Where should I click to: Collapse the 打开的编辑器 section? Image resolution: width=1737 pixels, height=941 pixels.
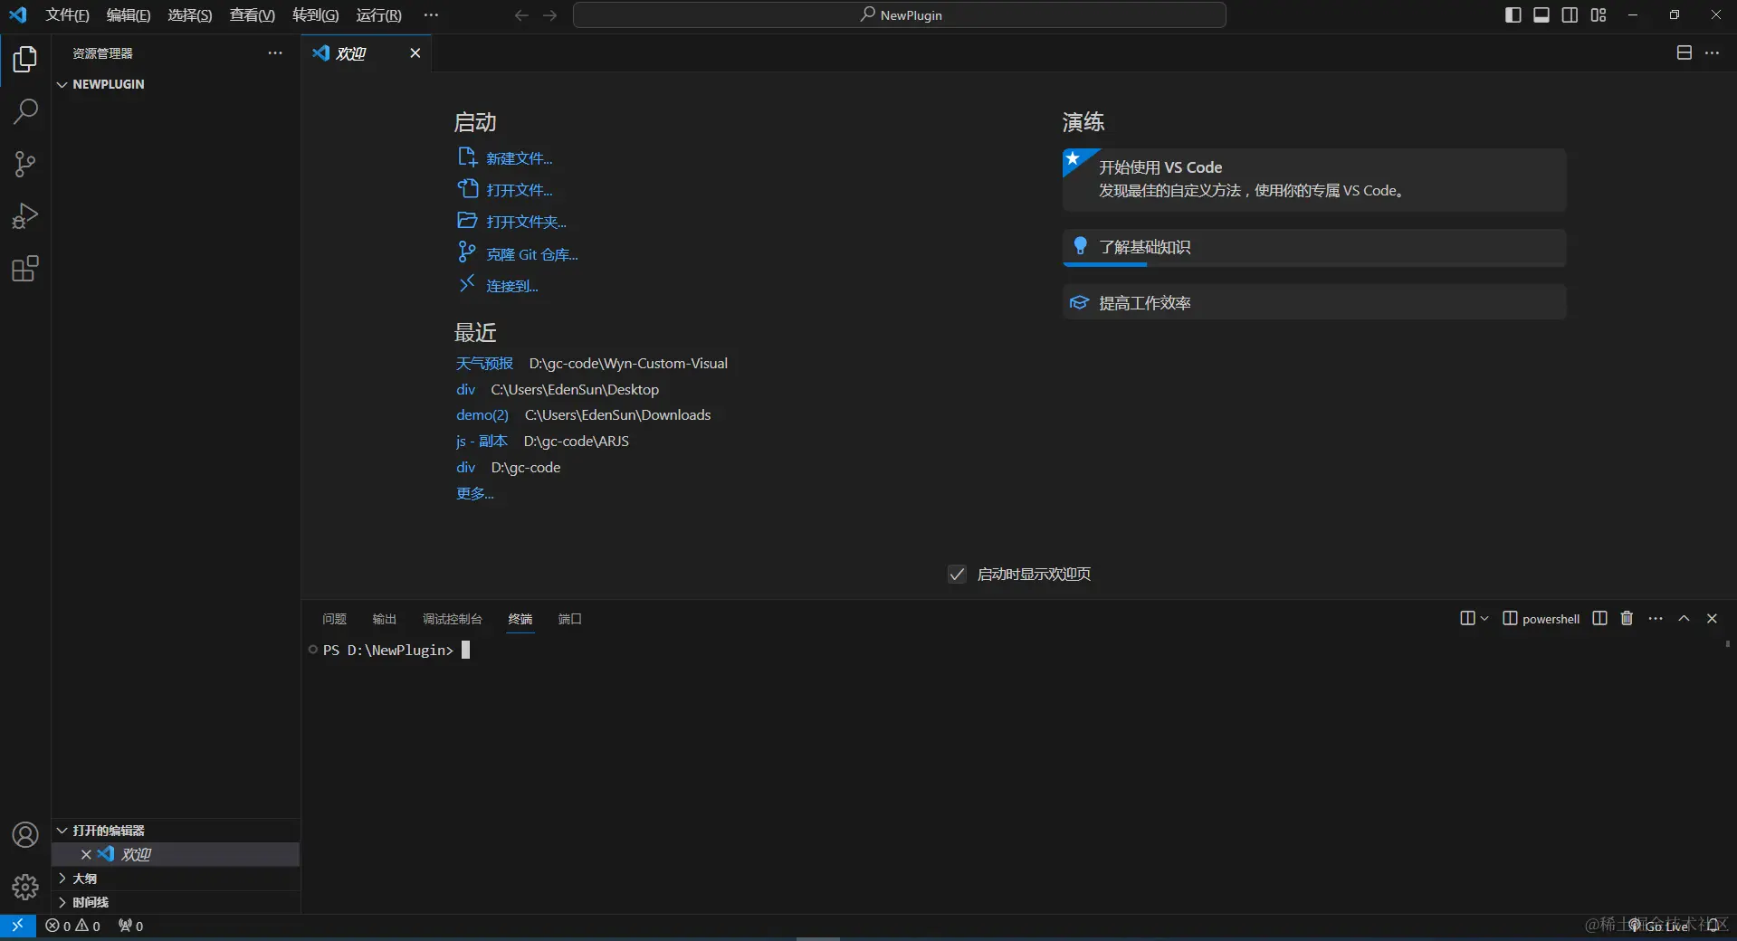pos(176,831)
